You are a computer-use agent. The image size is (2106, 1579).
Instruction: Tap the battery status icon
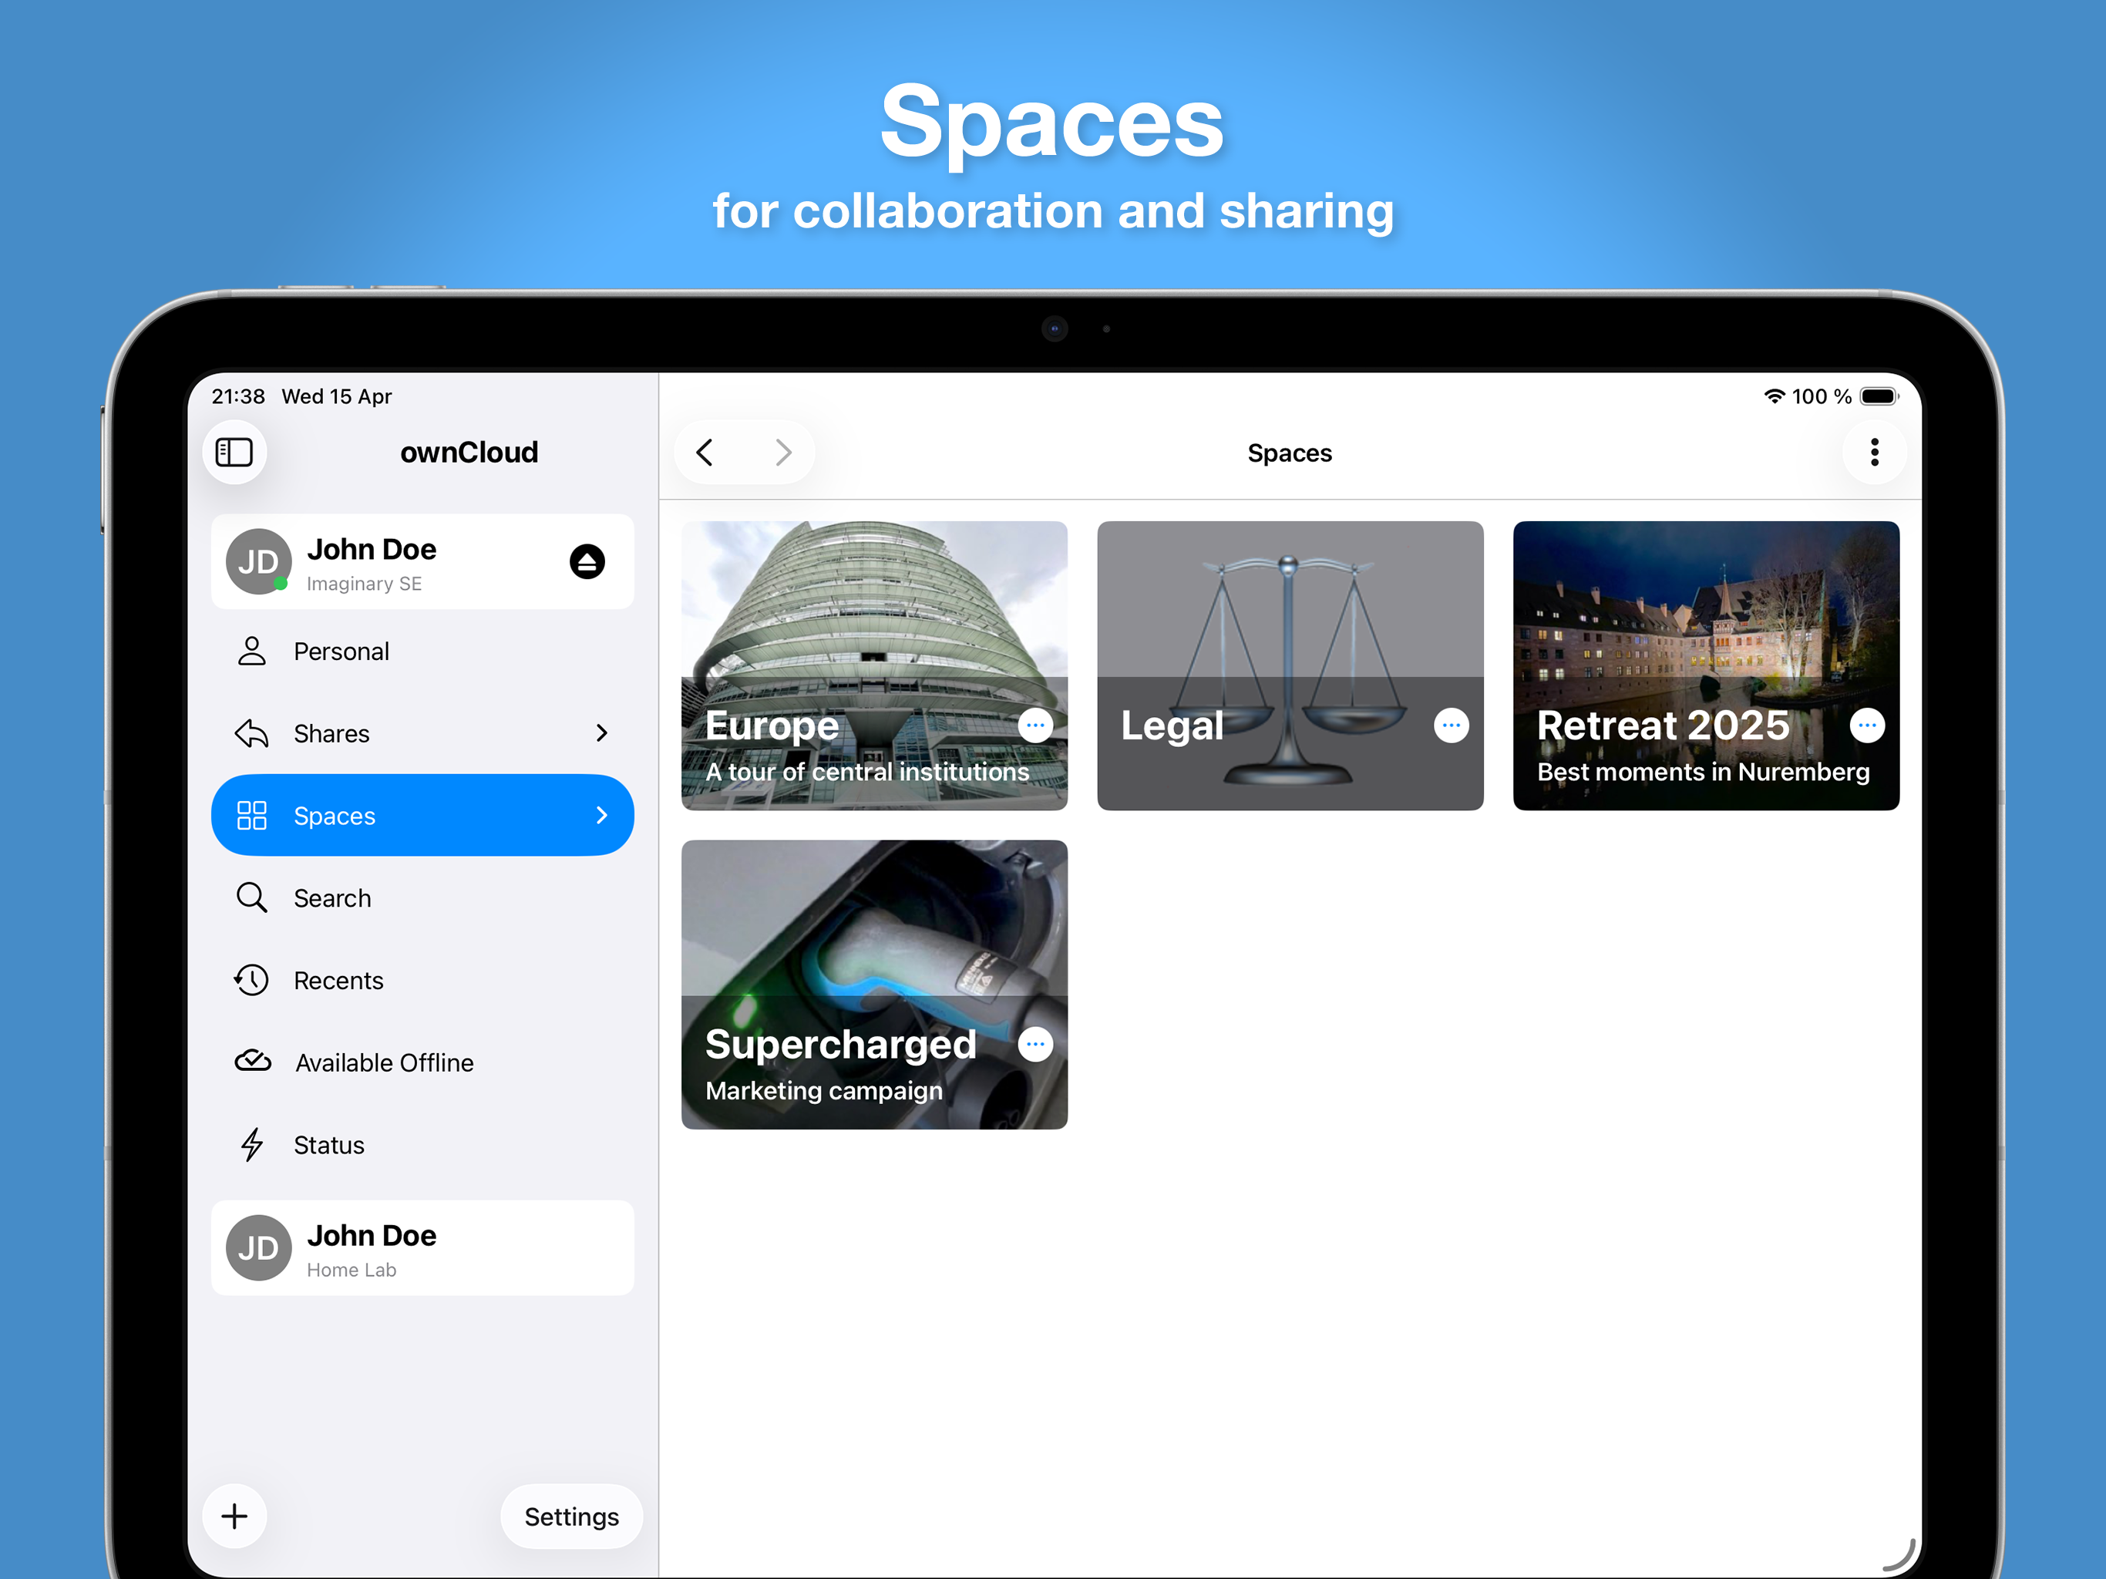[1879, 396]
